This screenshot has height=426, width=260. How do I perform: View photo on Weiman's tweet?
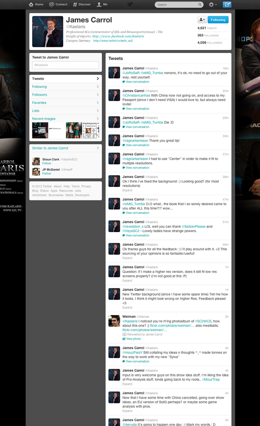click(x=132, y=339)
